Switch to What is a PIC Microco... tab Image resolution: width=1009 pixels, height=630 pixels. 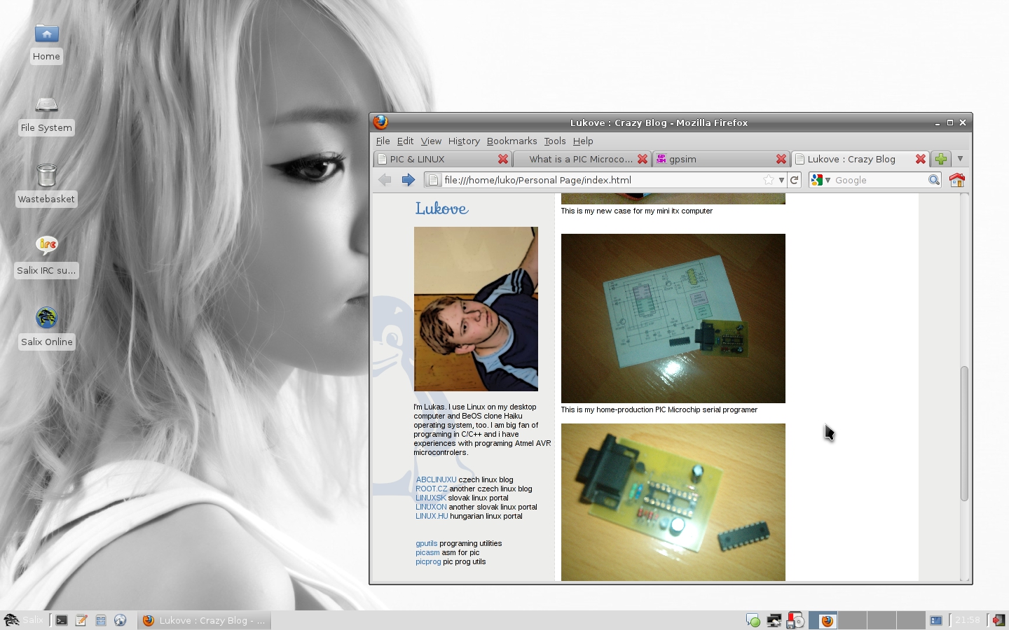point(582,159)
